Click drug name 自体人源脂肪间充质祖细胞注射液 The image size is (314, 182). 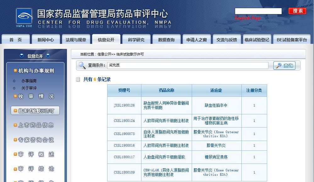pos(166,134)
